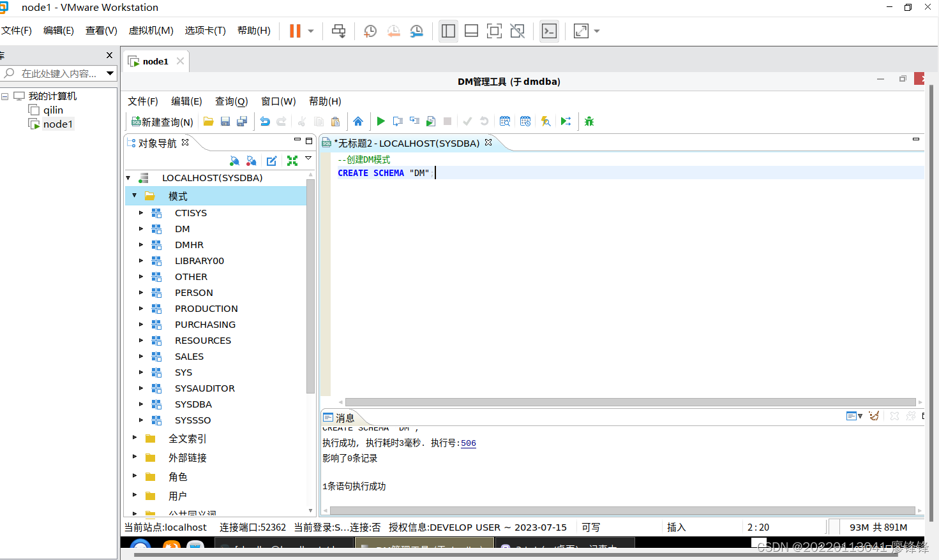The width and height of the screenshot is (939, 560).
Task: Click the blue home icon
Action: pyautogui.click(x=358, y=121)
